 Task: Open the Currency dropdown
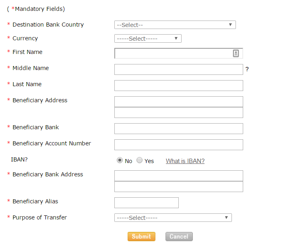pos(148,39)
